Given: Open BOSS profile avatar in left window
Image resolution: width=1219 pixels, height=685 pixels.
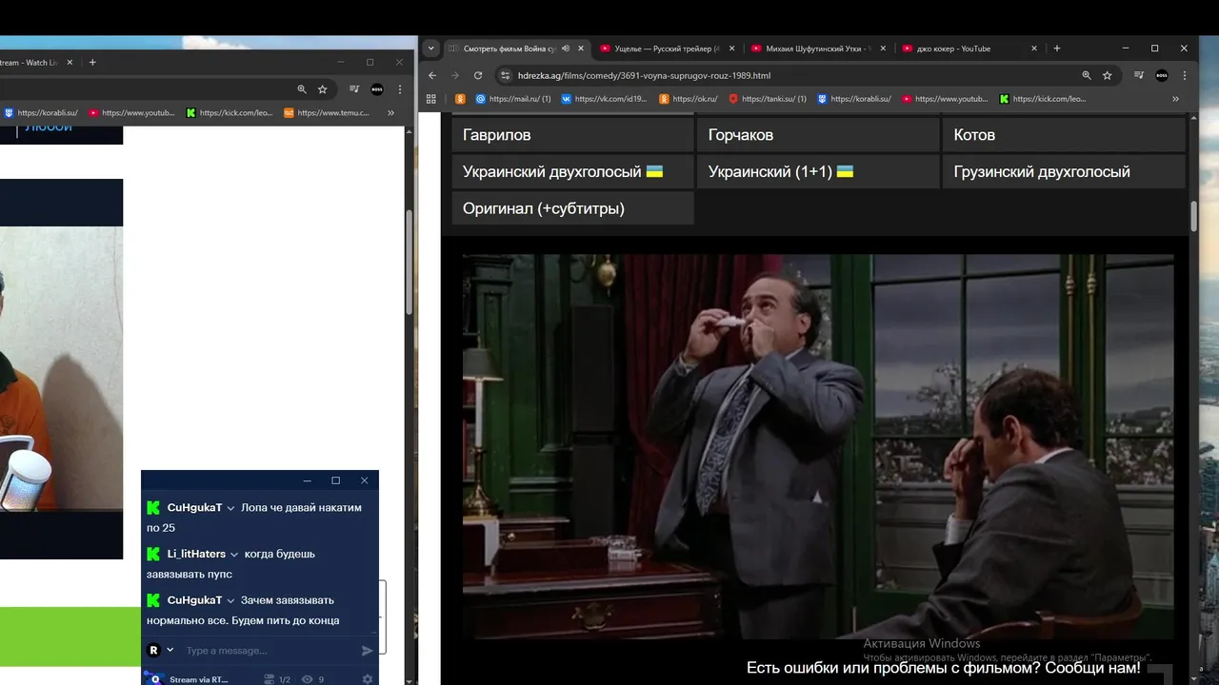Looking at the screenshot, I should [x=377, y=88].
